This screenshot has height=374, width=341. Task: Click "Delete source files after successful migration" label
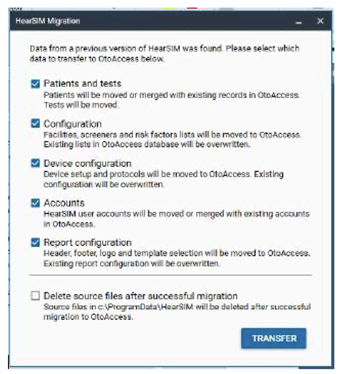point(140,296)
